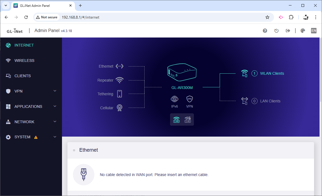The height and width of the screenshot is (196, 322).
Task: Click the main 2.4G Wi-Fi icon
Action: click(176, 120)
